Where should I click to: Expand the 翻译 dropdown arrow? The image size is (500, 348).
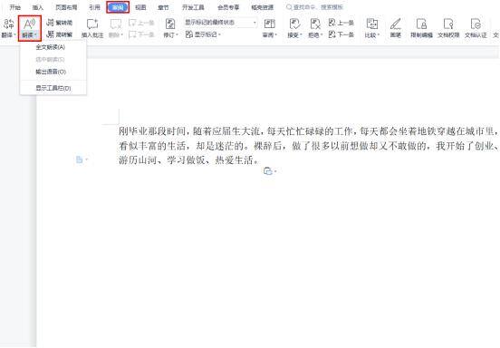coord(15,35)
